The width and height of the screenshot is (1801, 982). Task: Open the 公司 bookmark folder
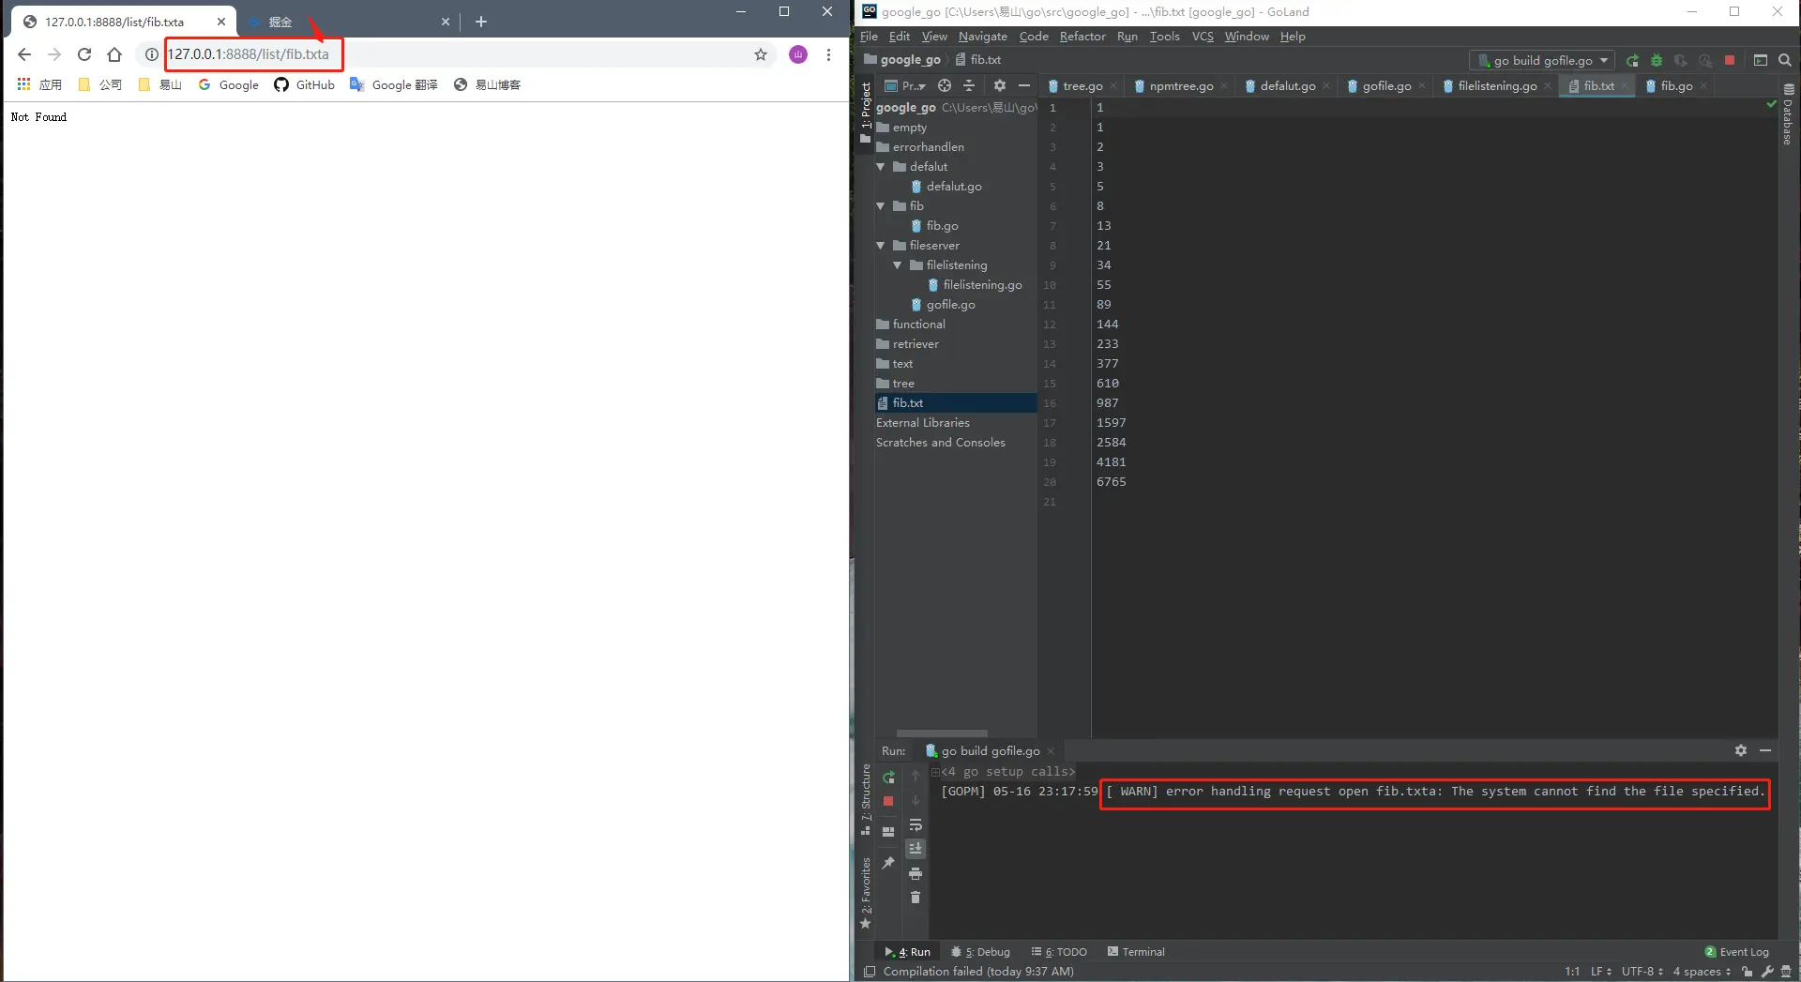click(100, 84)
